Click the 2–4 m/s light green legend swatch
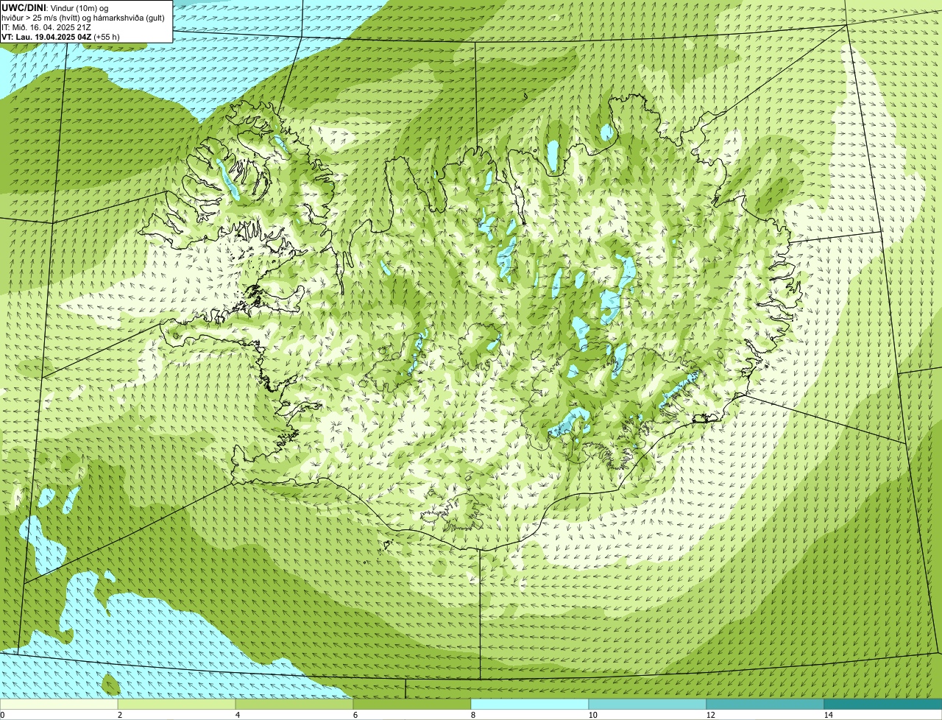 coord(177,704)
